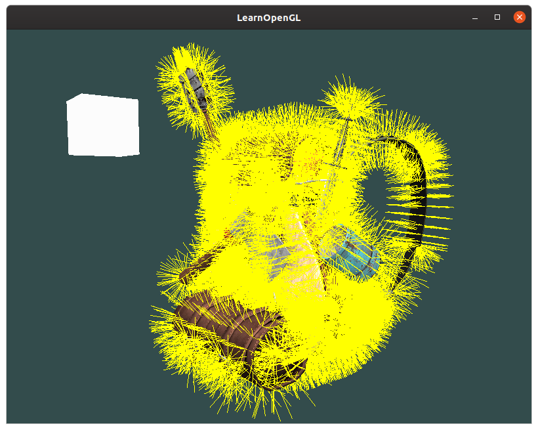Close the LearnOpenGL window

519,17
